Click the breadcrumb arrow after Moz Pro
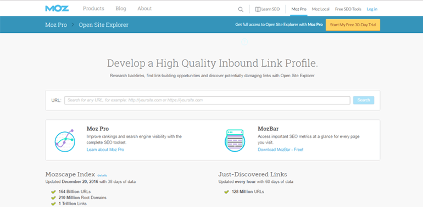 point(73,25)
